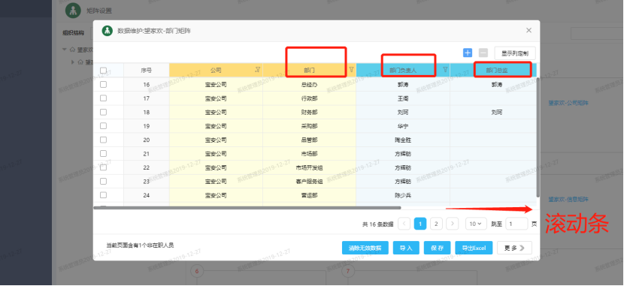Image resolution: width=624 pixels, height=286 pixels.
Task: Go to previous page arrow in pagination
Action: (x=404, y=224)
